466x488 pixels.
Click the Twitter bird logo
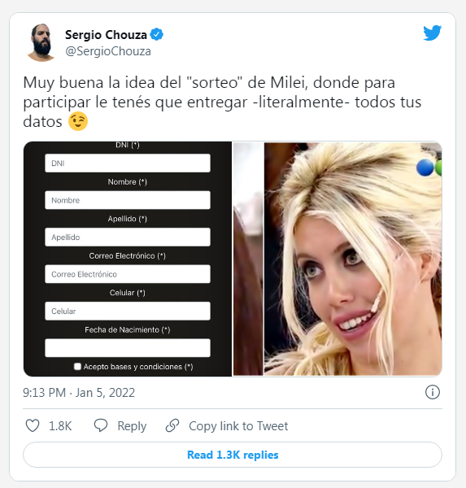pyautogui.click(x=432, y=33)
